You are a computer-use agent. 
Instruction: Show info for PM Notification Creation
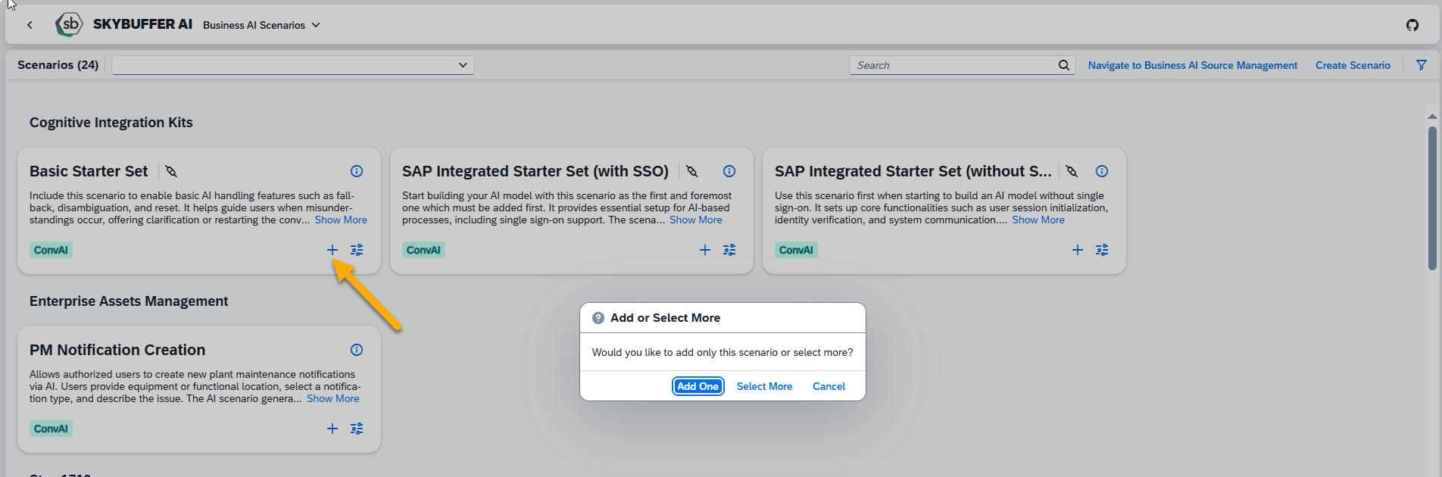357,350
